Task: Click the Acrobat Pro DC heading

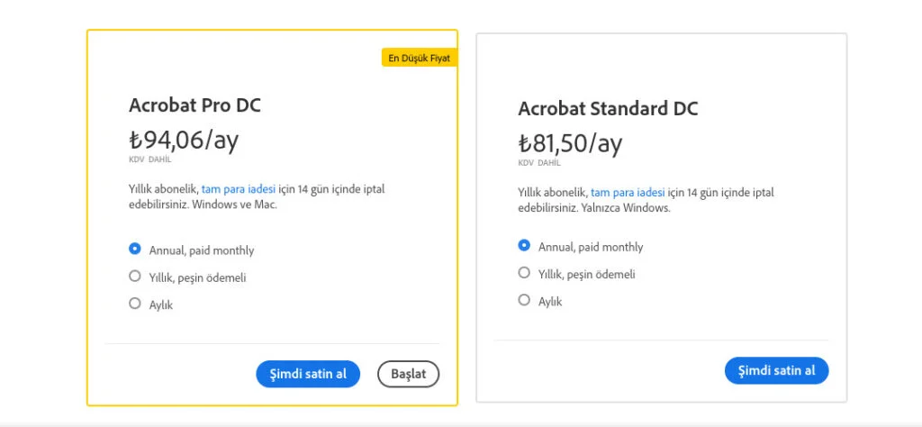Action: [x=194, y=106]
